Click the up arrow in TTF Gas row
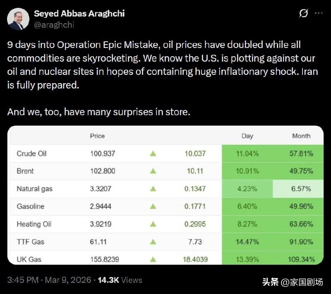This screenshot has height=294, width=331. click(153, 242)
